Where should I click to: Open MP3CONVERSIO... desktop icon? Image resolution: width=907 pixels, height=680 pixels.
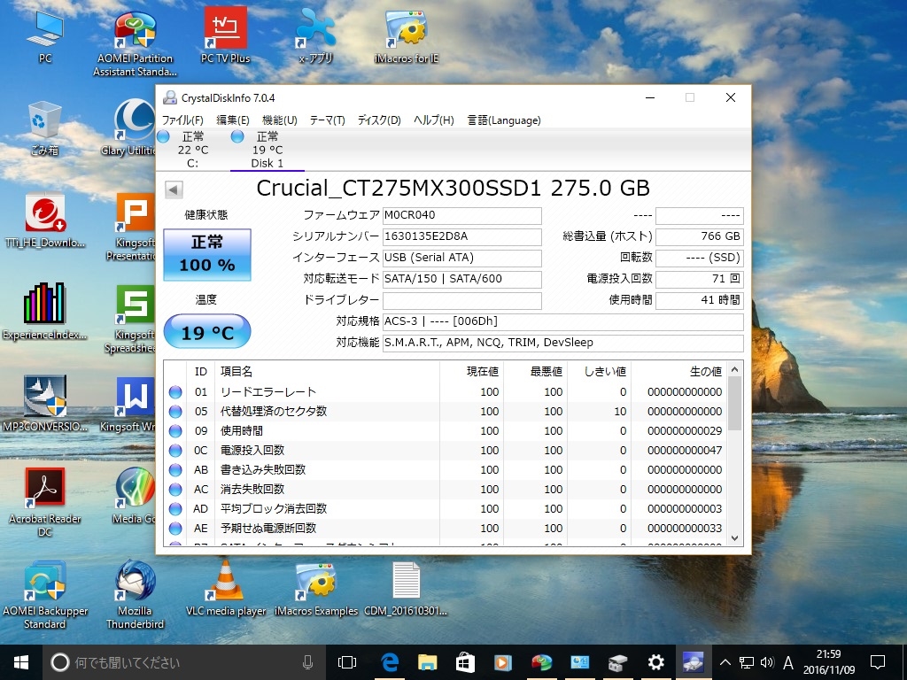coord(44,404)
